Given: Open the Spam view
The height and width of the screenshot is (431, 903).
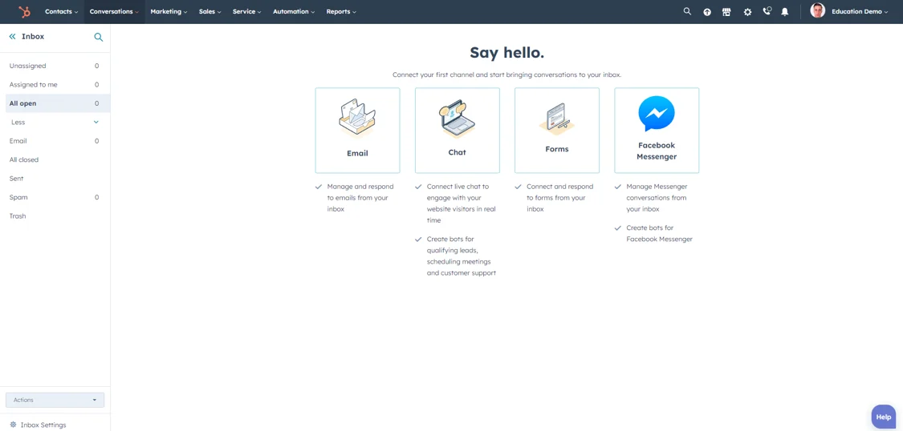Looking at the screenshot, I should click(55, 197).
